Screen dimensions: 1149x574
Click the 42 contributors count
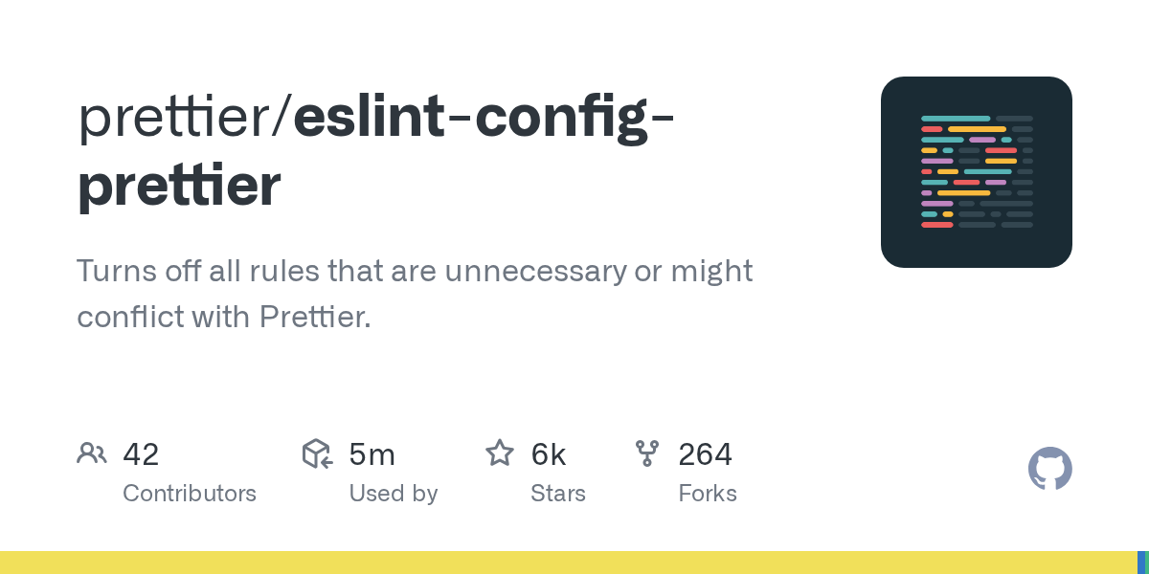141,454
